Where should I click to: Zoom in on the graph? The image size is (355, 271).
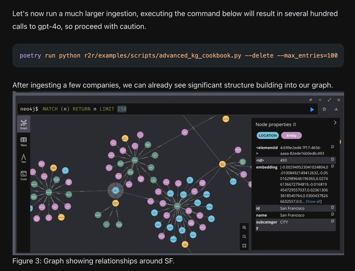tap(244, 228)
